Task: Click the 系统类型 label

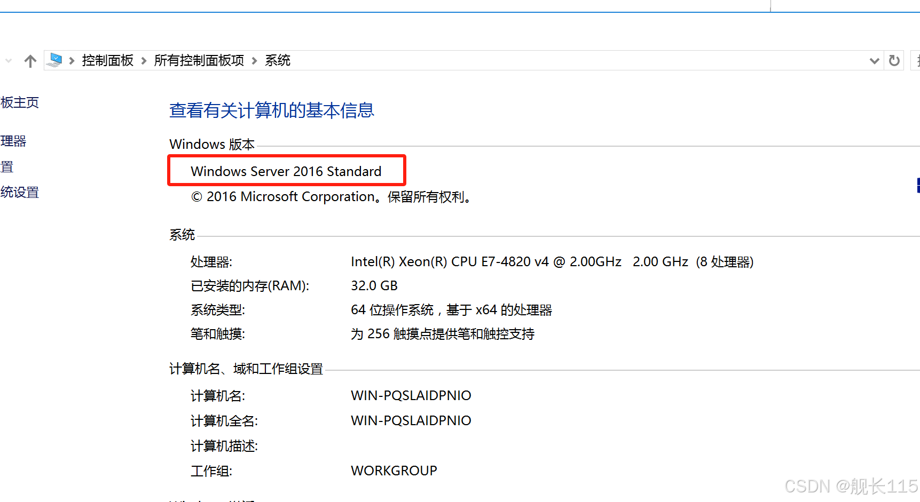Action: 218,310
